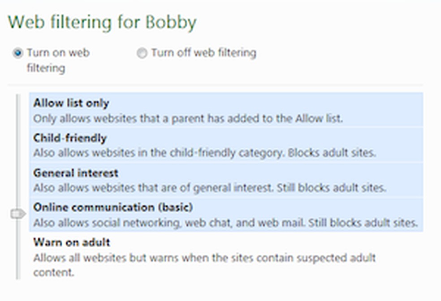Click slider track beside Allow list only
Screen dimensions: 441x301
click(x=18, y=110)
